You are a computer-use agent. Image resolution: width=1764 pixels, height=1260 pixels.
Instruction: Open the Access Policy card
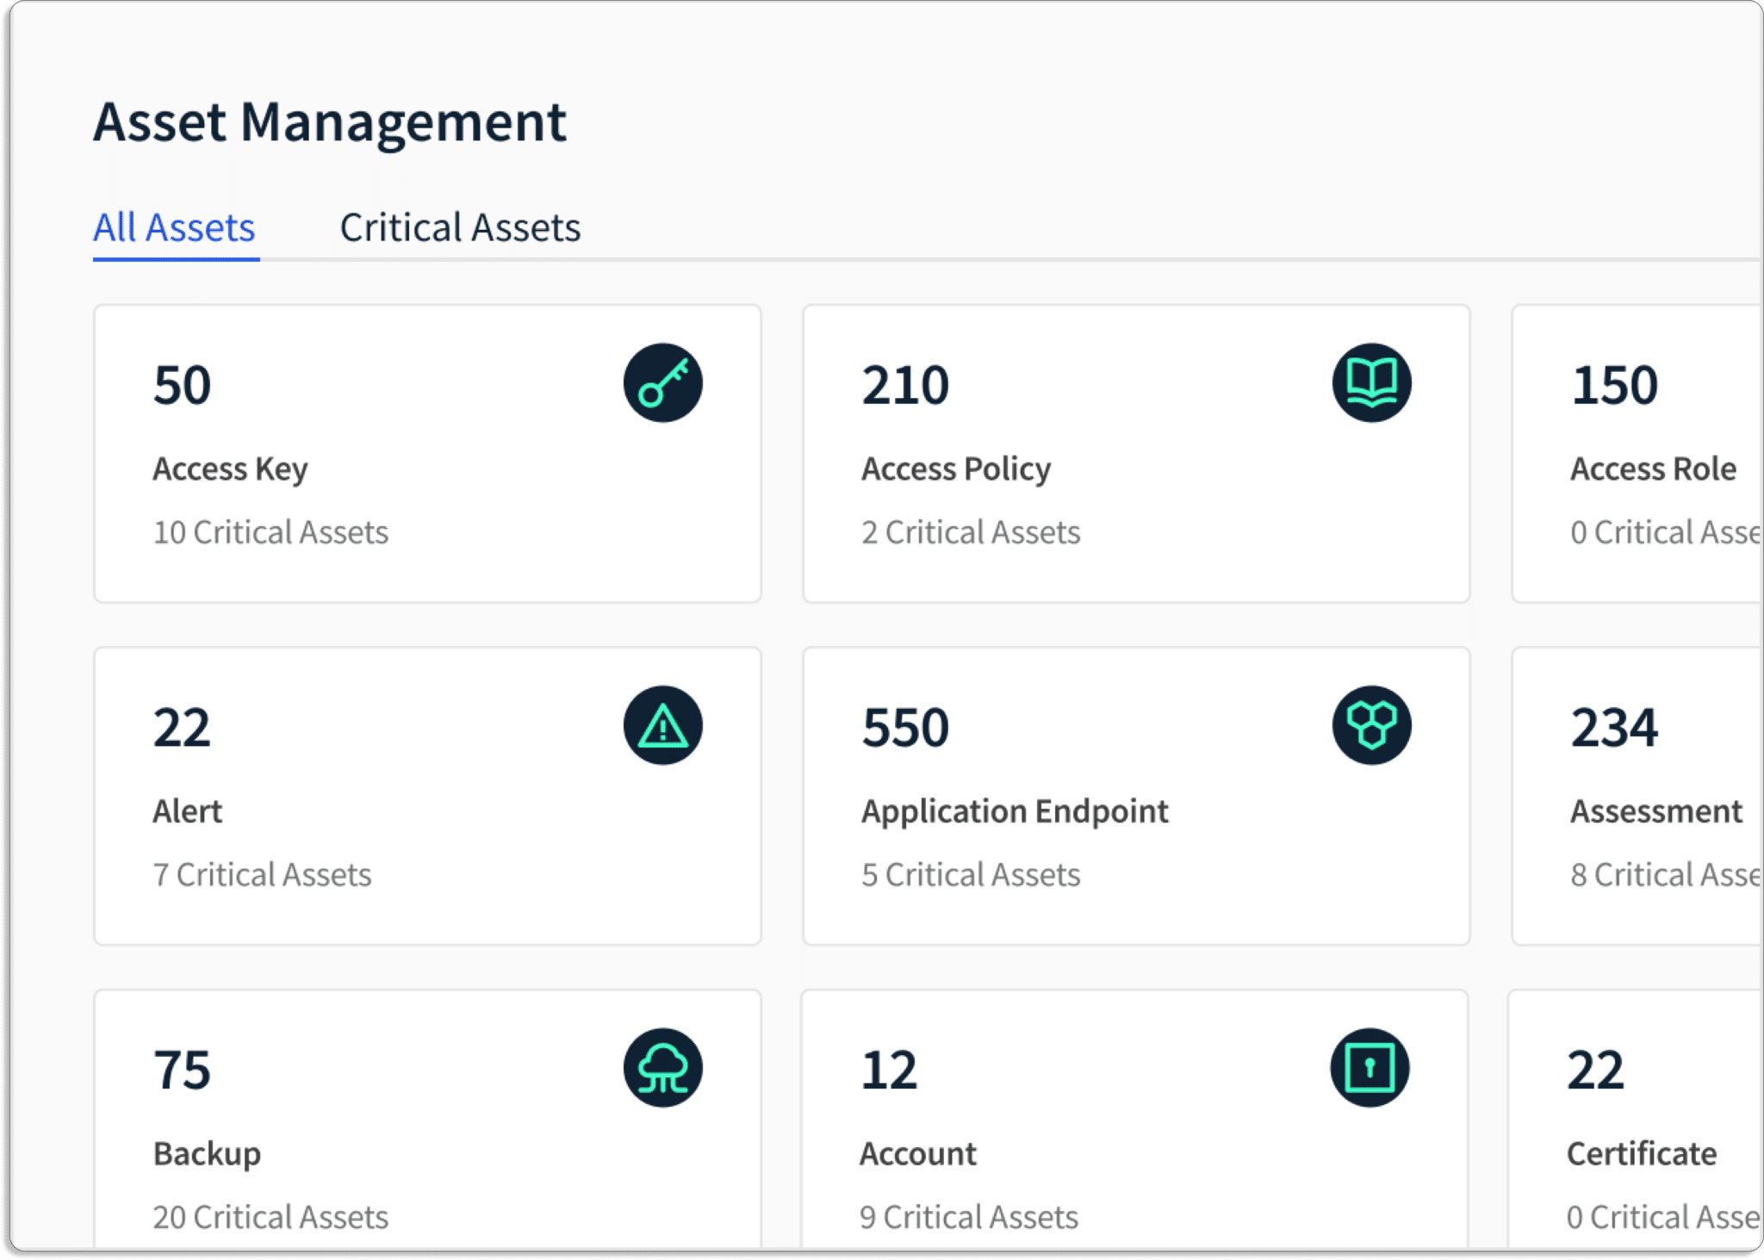pos(1136,454)
